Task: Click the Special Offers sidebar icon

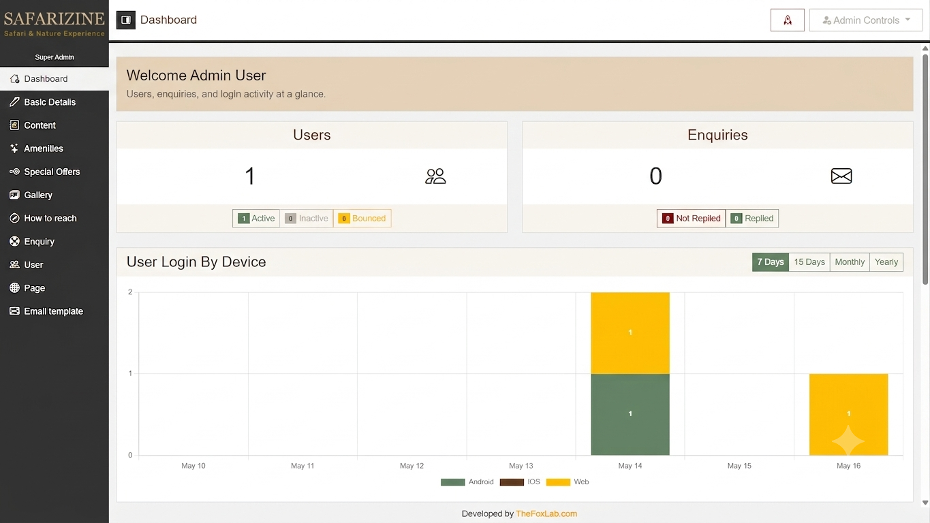Action: click(x=14, y=172)
